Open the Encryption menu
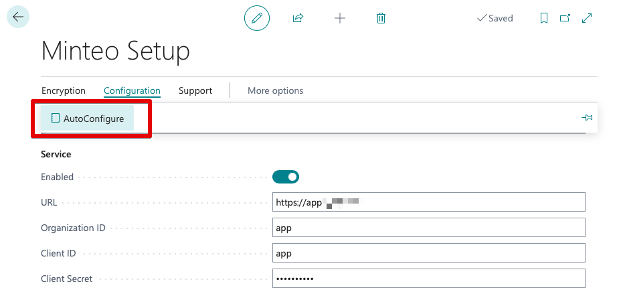Viewport: 619px width, 294px height. coord(63,90)
